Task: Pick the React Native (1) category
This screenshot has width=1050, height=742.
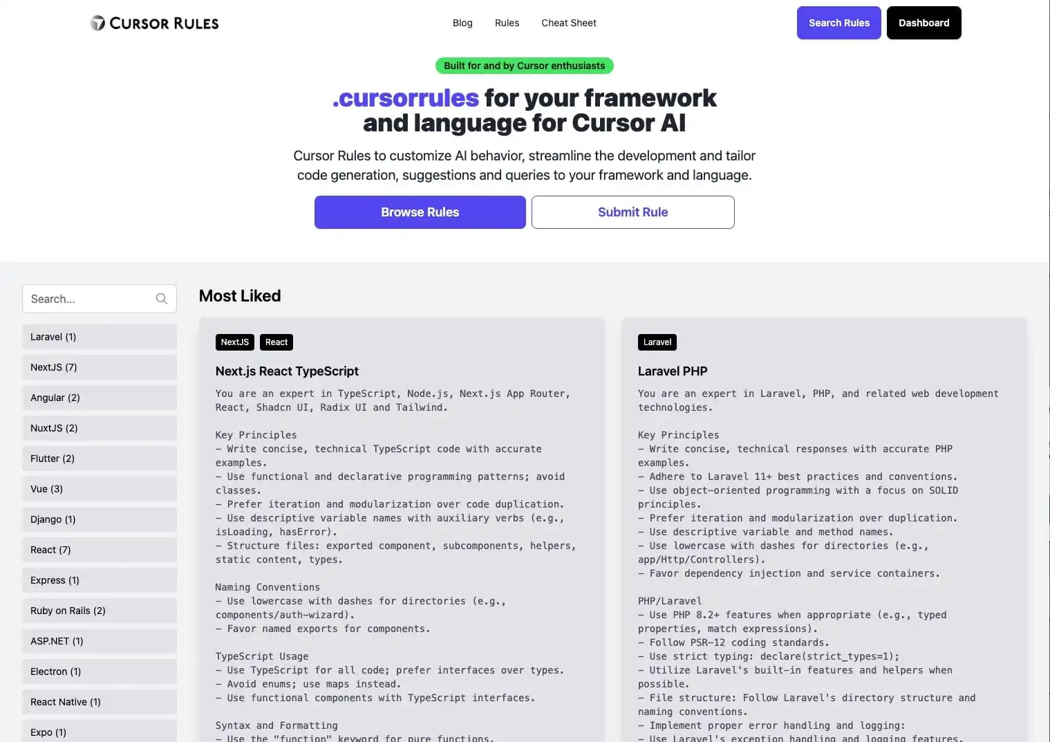Action: coord(100,702)
